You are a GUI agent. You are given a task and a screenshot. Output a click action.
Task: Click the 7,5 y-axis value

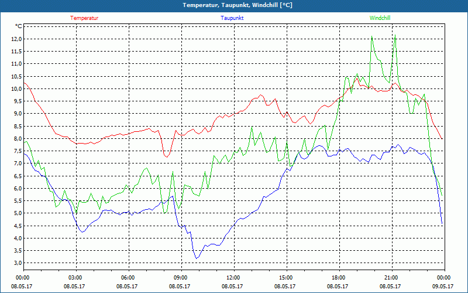click(x=18, y=151)
